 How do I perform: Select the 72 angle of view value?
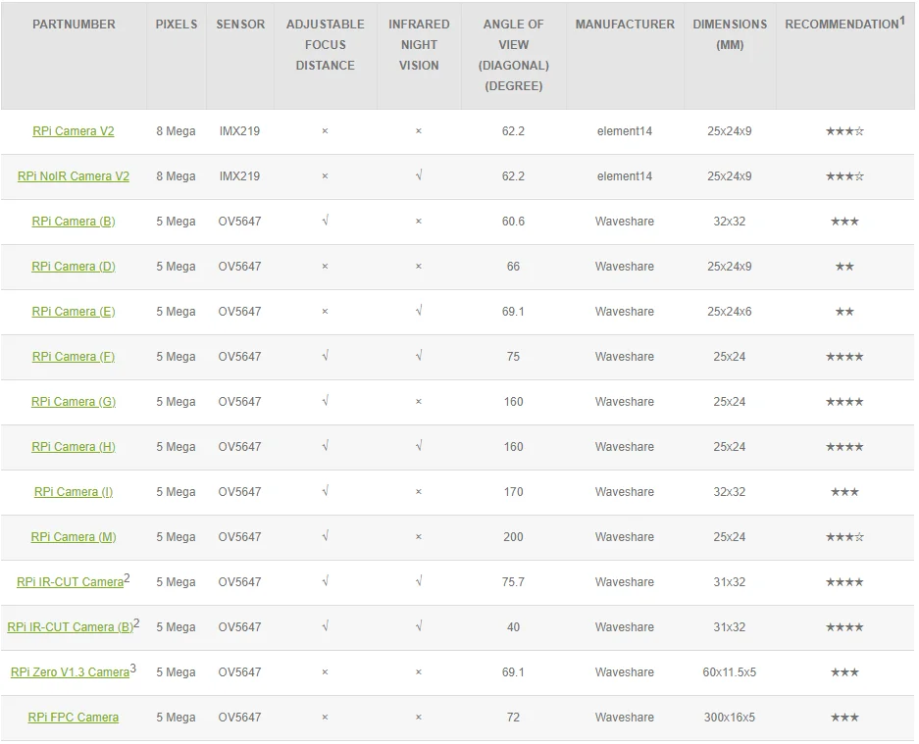513,718
